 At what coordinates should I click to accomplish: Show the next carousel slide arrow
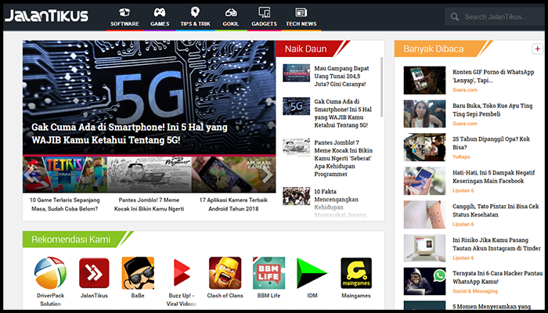tap(266, 174)
